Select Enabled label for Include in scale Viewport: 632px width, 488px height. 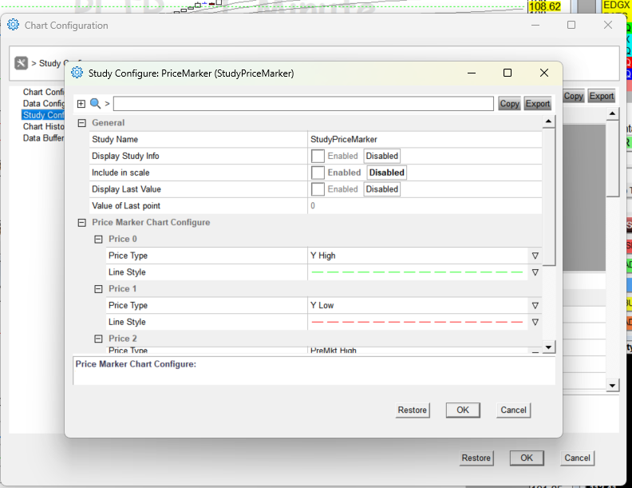(344, 173)
